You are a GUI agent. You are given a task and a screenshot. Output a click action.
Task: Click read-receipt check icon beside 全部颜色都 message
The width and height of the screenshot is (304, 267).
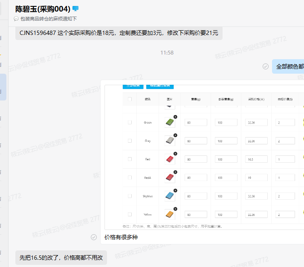266,66
